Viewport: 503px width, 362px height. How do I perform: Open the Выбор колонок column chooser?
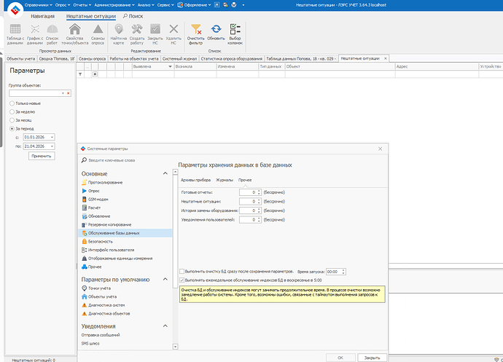[235, 29]
